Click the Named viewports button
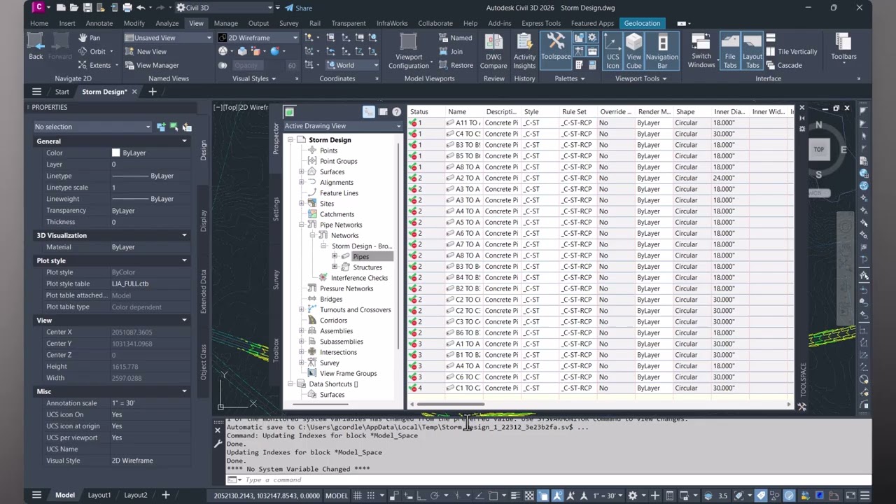This screenshot has height=504, width=896. [x=456, y=38]
